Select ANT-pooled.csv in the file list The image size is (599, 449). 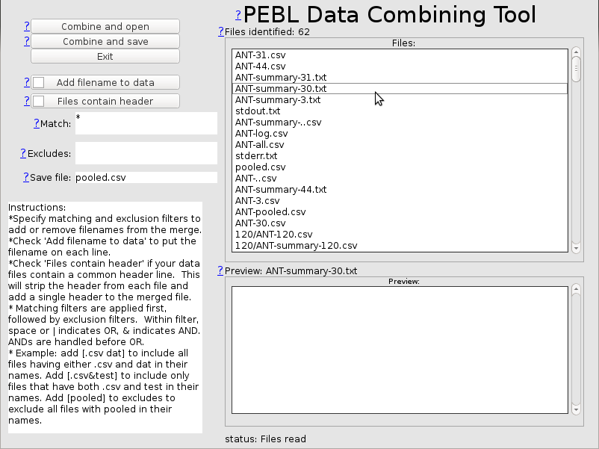click(400, 212)
